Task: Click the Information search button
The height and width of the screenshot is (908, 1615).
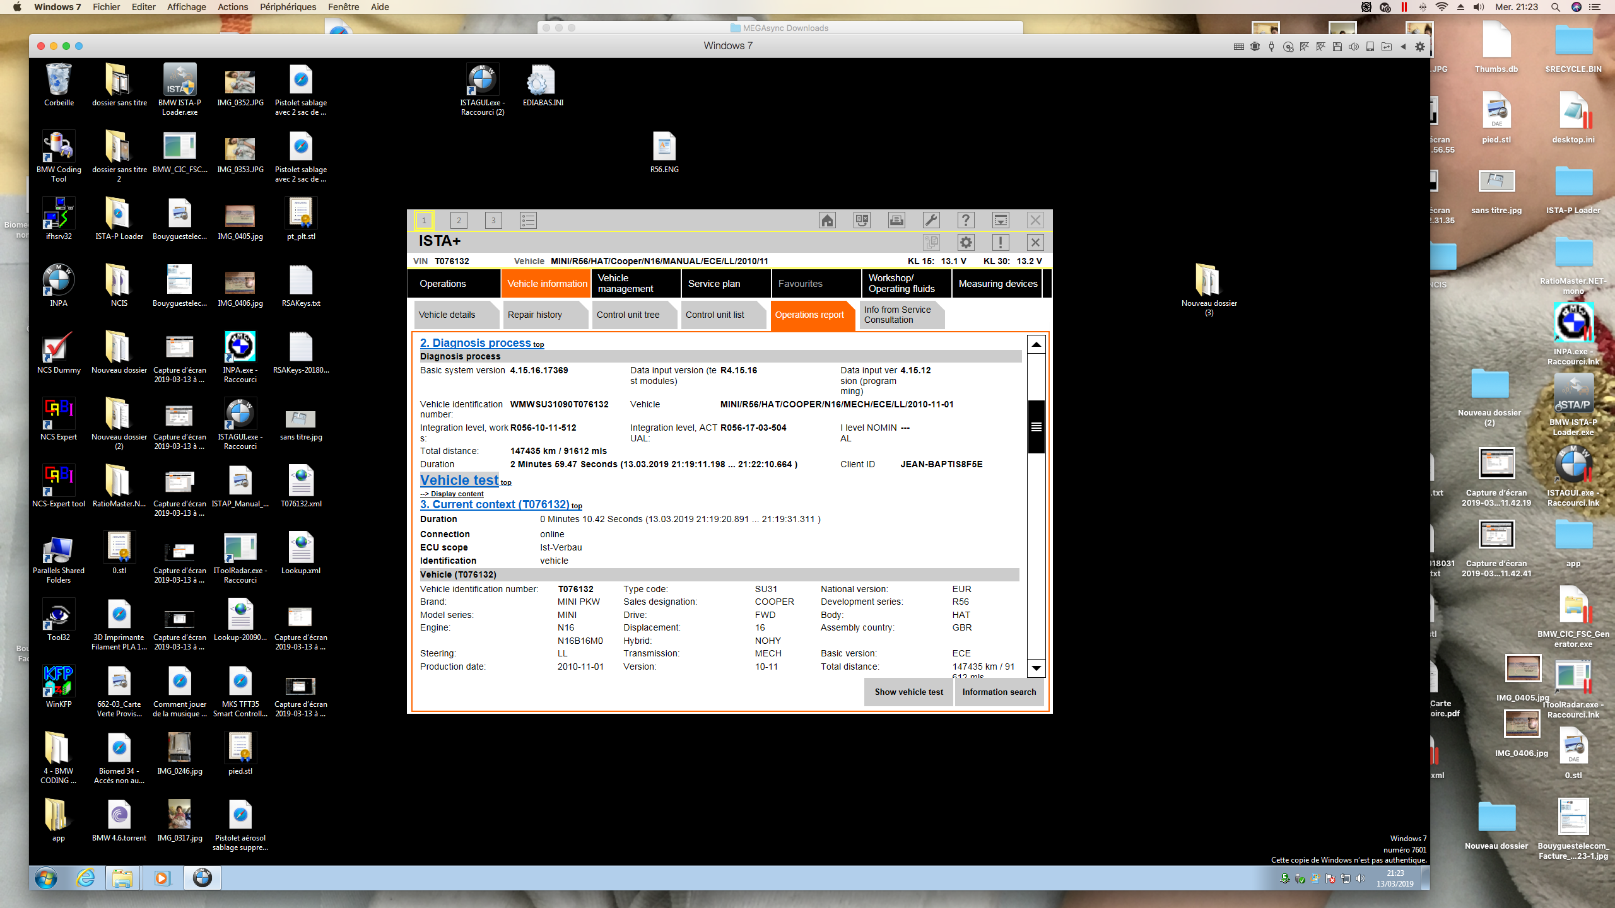Action: [x=999, y=692]
